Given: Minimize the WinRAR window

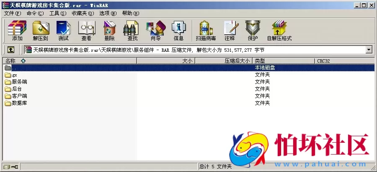Looking at the screenshot, I should pyautogui.click(x=357, y=5).
